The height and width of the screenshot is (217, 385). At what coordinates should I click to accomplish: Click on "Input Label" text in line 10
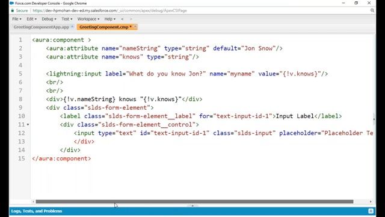pos(295,116)
